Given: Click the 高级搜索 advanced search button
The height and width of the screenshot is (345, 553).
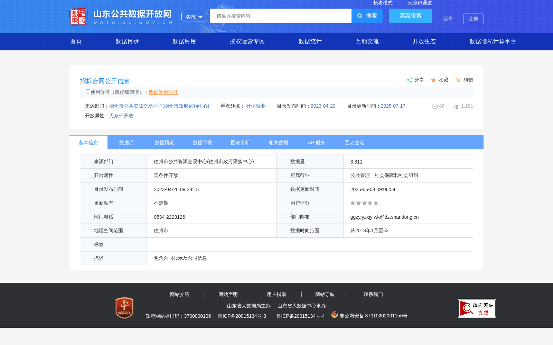Looking at the screenshot, I should tap(411, 16).
